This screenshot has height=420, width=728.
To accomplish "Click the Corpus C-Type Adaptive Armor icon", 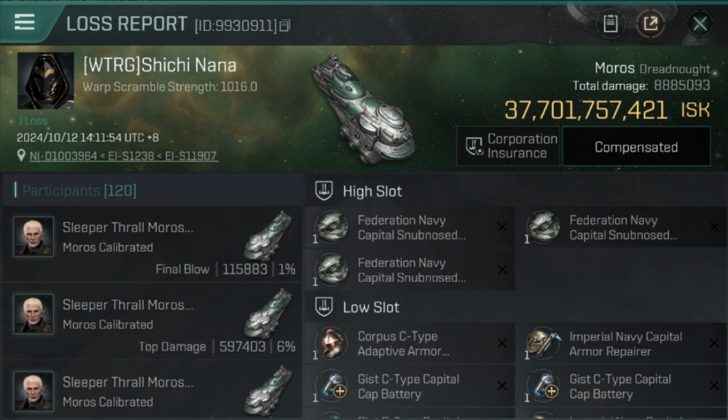I will 331,343.
